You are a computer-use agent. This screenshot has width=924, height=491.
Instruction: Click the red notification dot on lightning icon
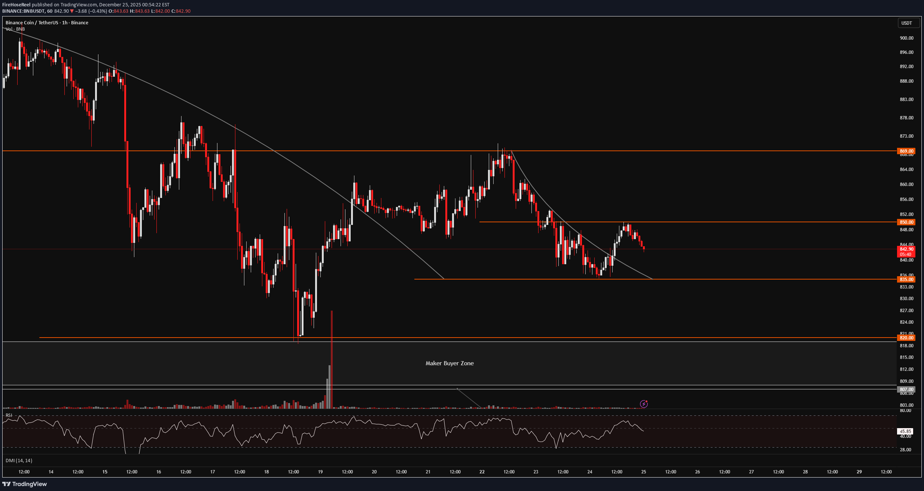(x=646, y=400)
